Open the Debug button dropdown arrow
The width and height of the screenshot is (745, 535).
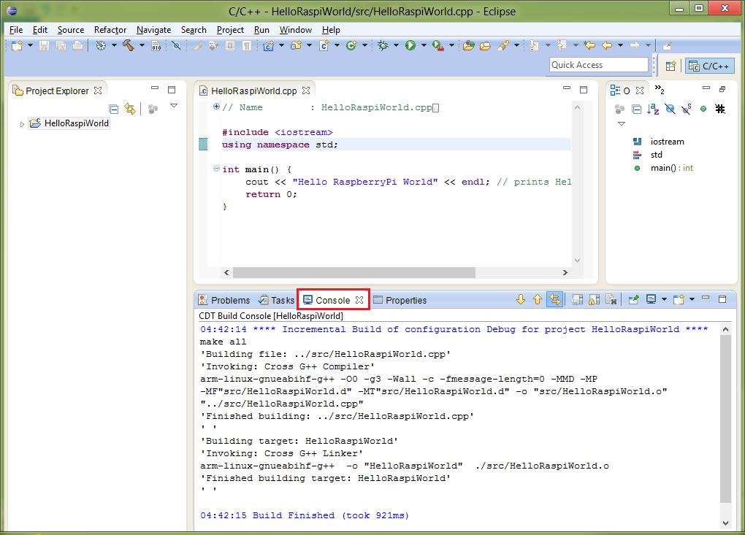pyautogui.click(x=395, y=45)
